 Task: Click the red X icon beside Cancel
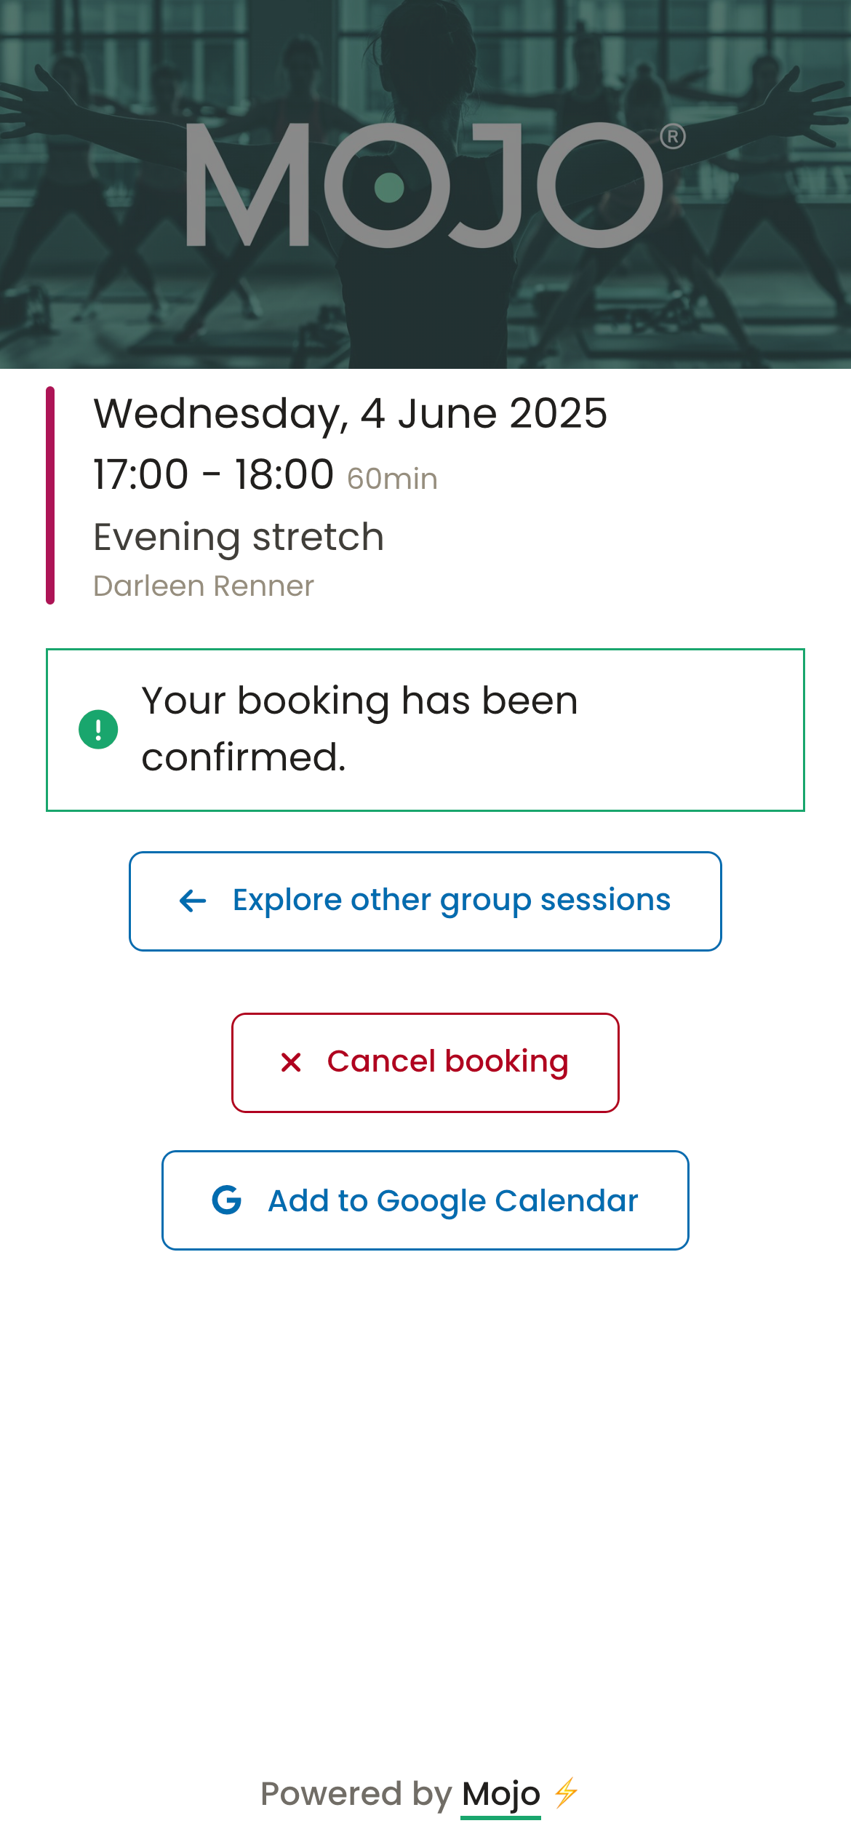pos(291,1063)
